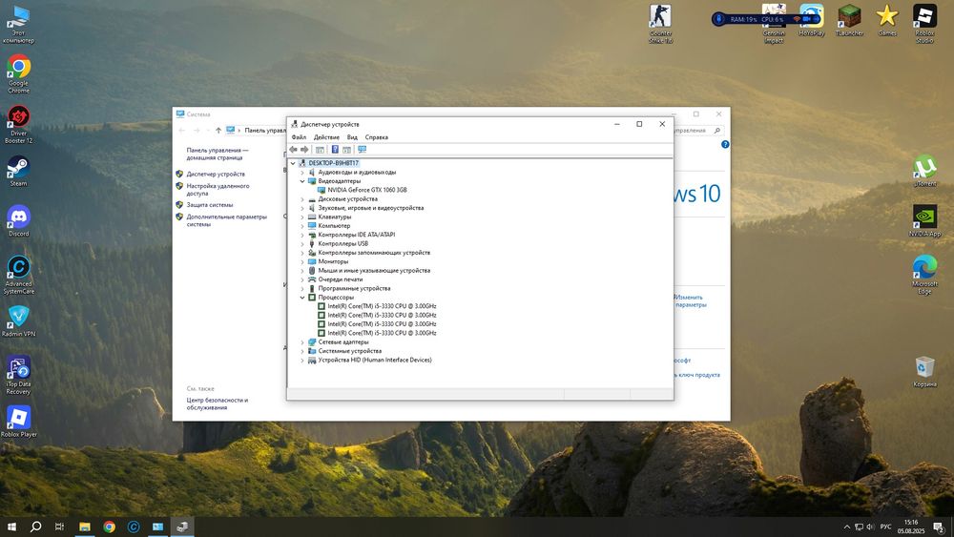
Task: Expand Контроллеры USB category
Action: [302, 244]
